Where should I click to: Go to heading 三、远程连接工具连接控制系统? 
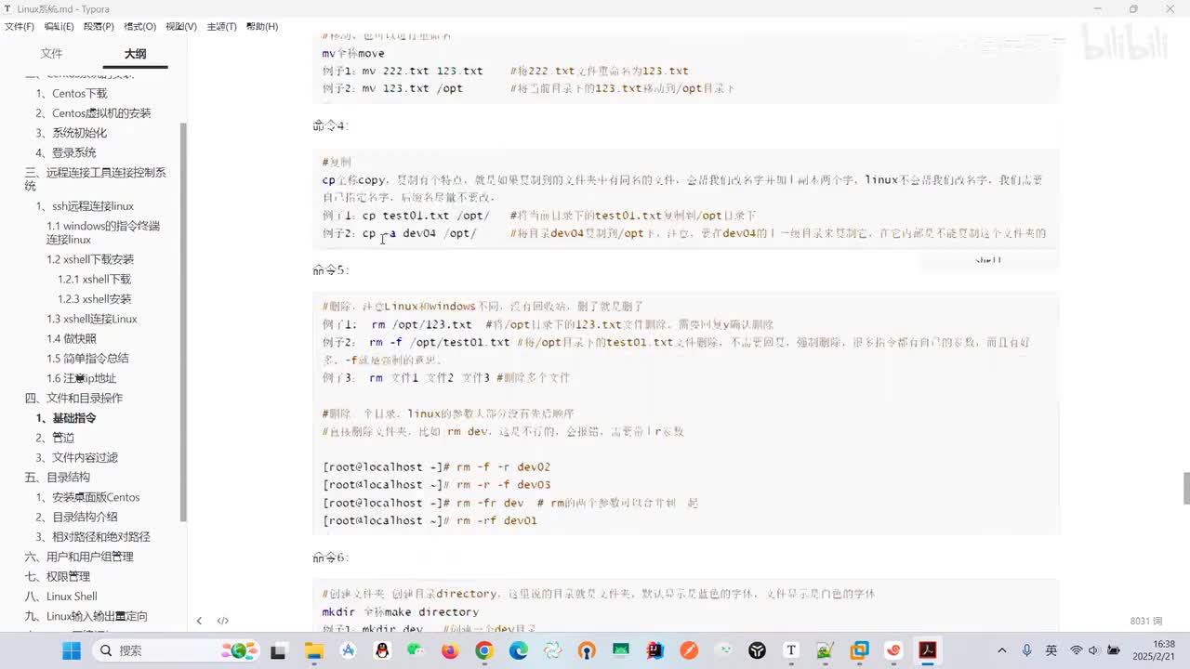pyautogui.click(x=96, y=179)
